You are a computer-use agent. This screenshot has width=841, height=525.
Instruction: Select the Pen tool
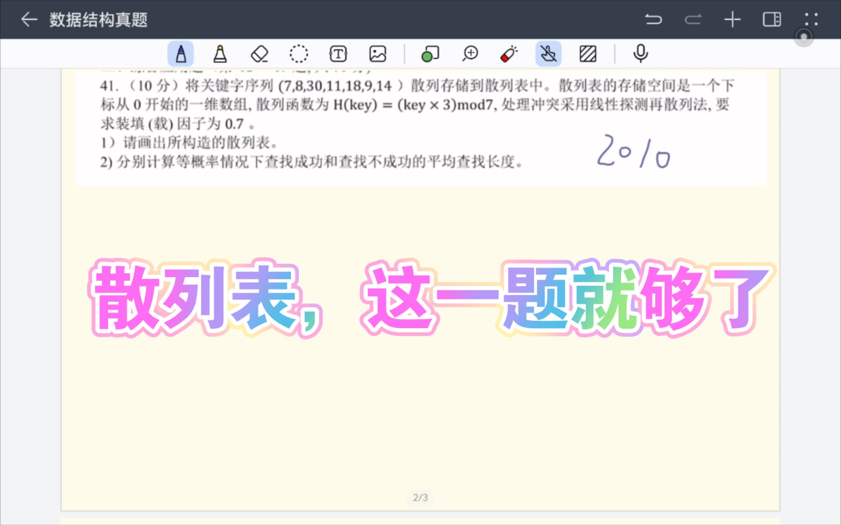click(181, 53)
